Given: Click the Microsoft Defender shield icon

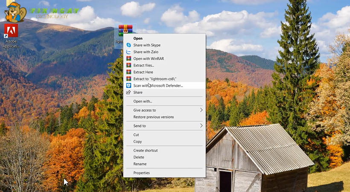Looking at the screenshot, I should (x=128, y=85).
